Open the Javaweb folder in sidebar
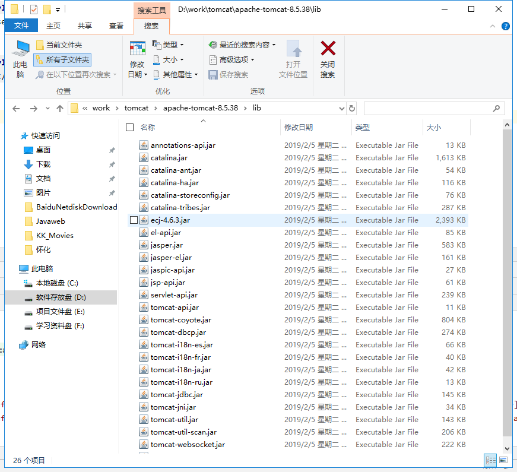517x472 pixels. click(x=51, y=221)
